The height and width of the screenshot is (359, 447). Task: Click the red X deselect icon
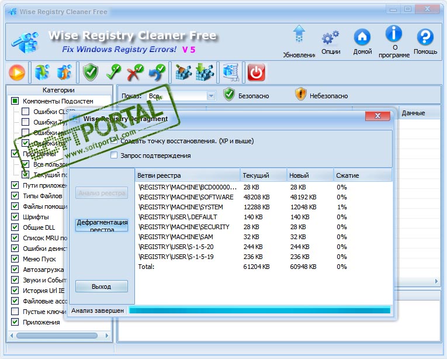[x=135, y=72]
